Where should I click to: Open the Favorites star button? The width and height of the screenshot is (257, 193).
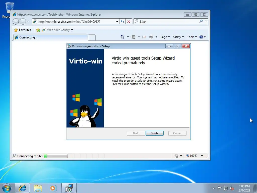(23, 30)
